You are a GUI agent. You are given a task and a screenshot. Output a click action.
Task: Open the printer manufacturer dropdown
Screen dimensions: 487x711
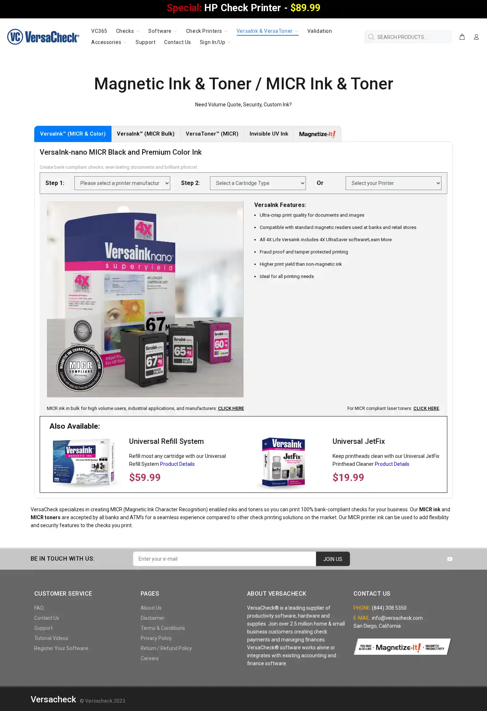(122, 183)
